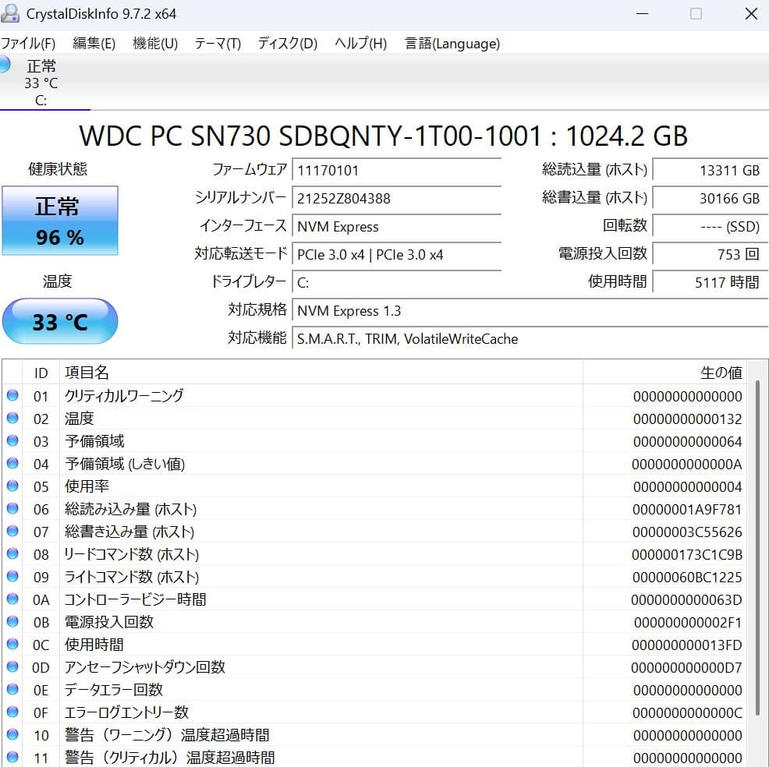Click the indicator beside エラーログエントリー数
The image size is (769, 767).
pyautogui.click(x=12, y=712)
